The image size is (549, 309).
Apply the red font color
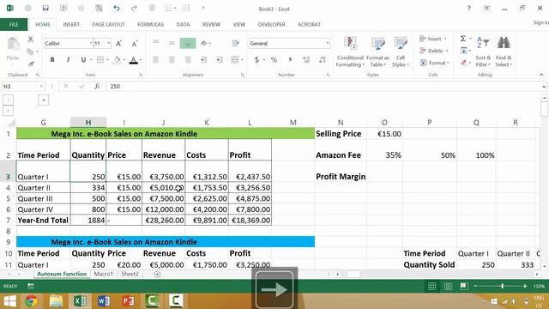click(x=133, y=60)
